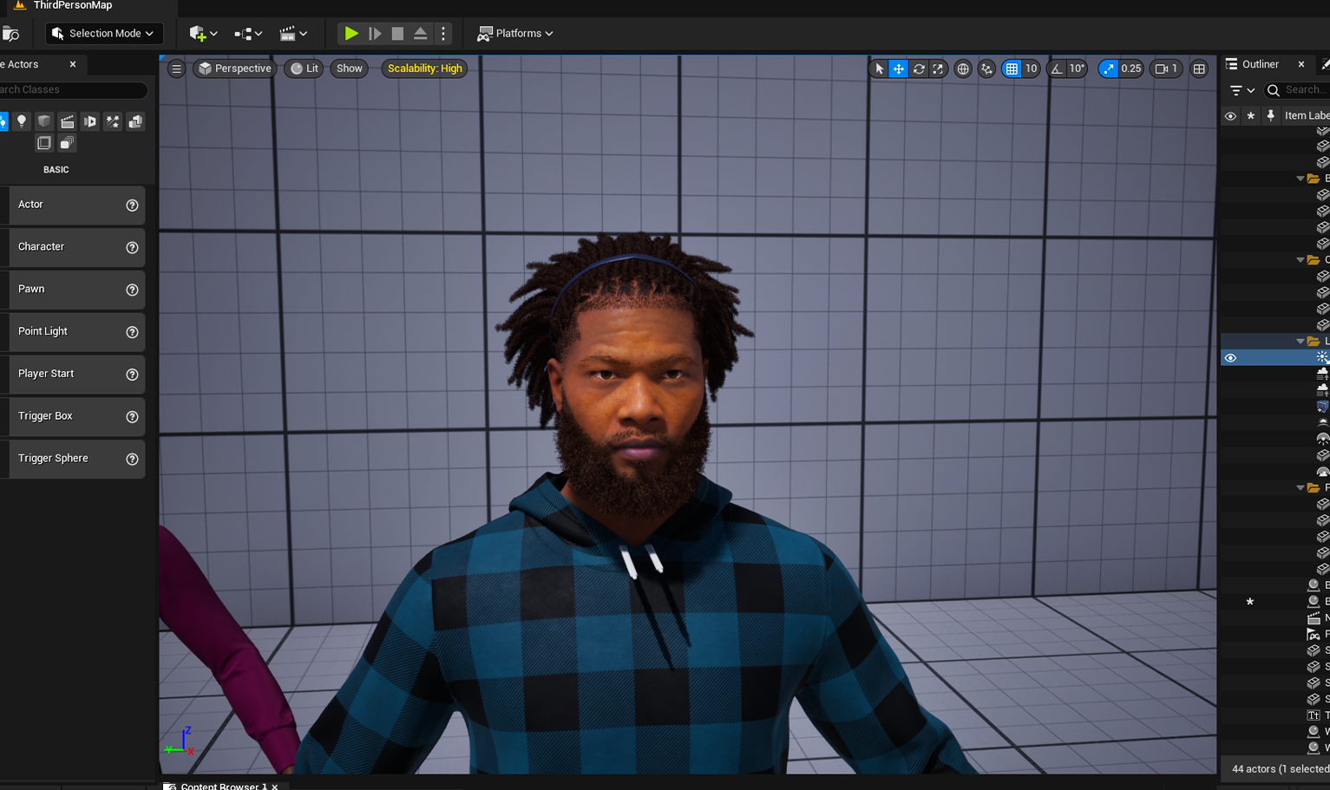Select the Visual Effects sparkles category
The width and height of the screenshot is (1330, 790).
click(x=113, y=121)
